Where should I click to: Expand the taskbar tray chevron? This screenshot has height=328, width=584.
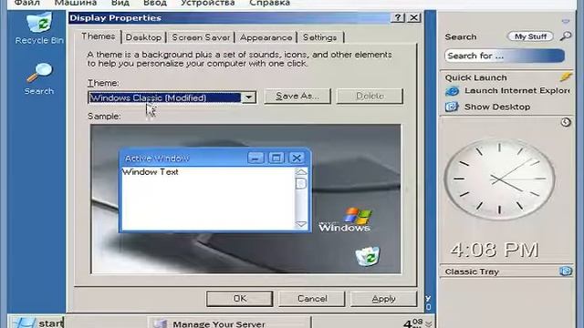pyautogui.click(x=428, y=323)
